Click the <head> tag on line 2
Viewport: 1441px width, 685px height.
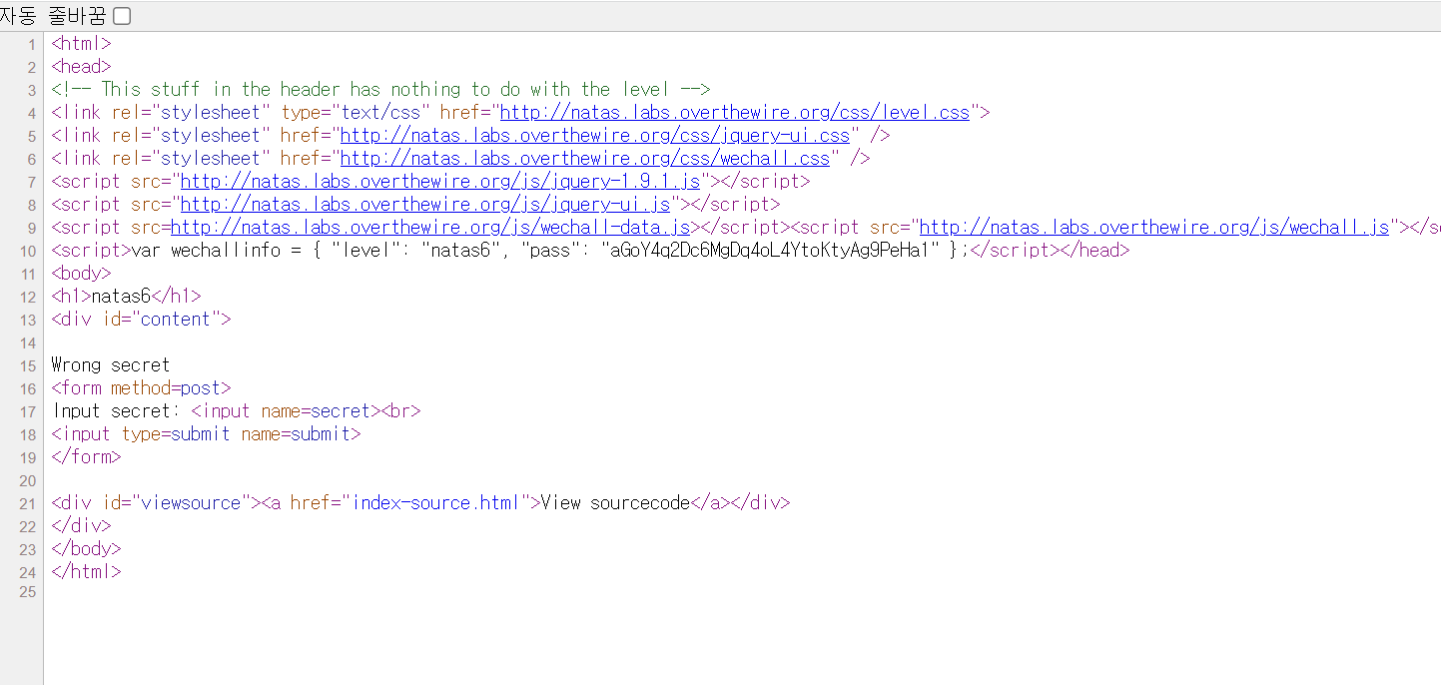point(81,66)
